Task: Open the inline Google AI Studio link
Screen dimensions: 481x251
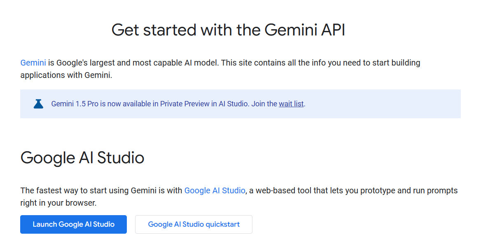Action: [x=215, y=191]
